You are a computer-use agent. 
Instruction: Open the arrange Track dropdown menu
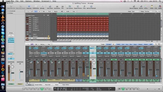pos(50,11)
